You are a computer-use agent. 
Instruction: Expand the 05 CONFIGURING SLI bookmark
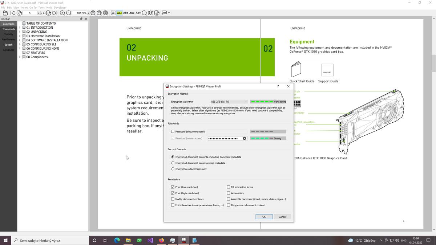[x=19, y=44]
